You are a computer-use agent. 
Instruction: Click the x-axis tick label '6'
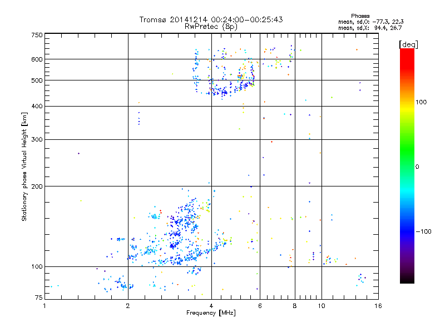260,306
